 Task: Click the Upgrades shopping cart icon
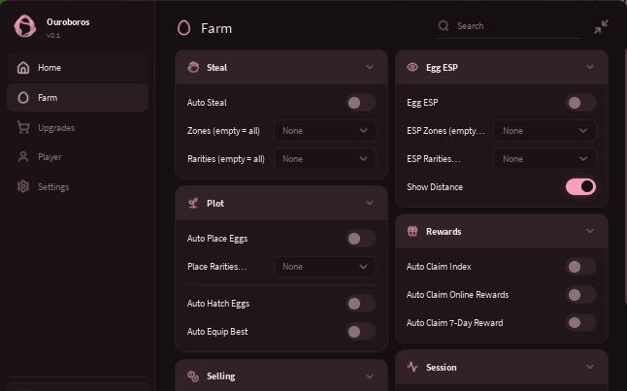pyautogui.click(x=23, y=127)
